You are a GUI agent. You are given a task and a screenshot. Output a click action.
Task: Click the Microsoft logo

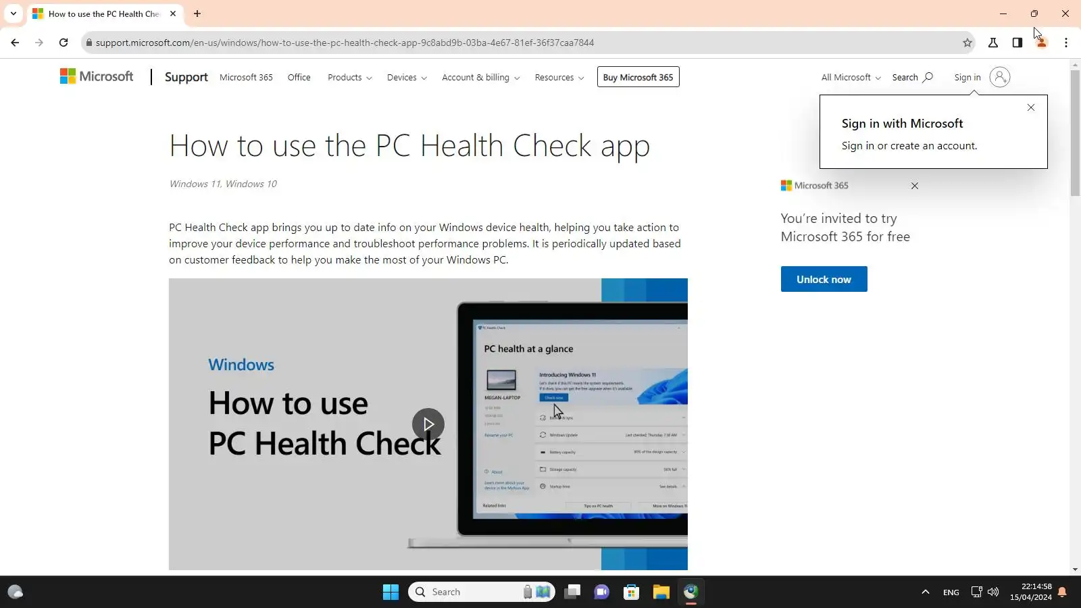(97, 76)
